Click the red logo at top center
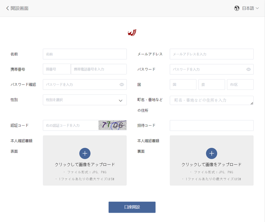The image size is (265, 222). click(132, 32)
